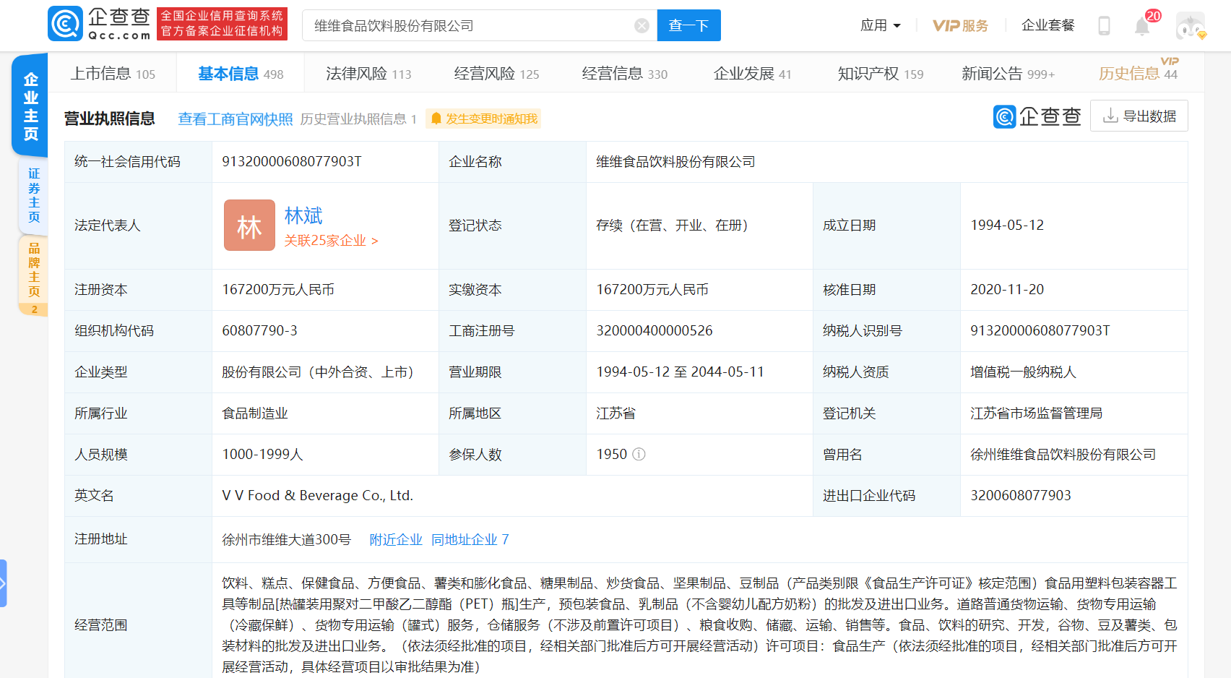1231x678 pixels.
Task: Switch to 基本信息 tab
Action: point(241,74)
